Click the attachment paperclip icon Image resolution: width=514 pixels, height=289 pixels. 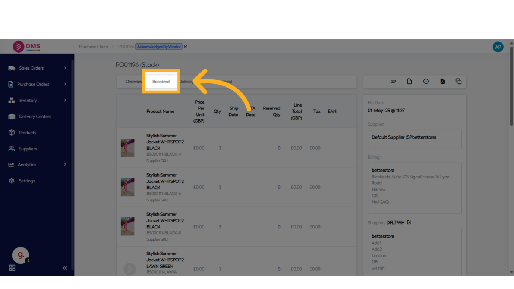click(393, 82)
